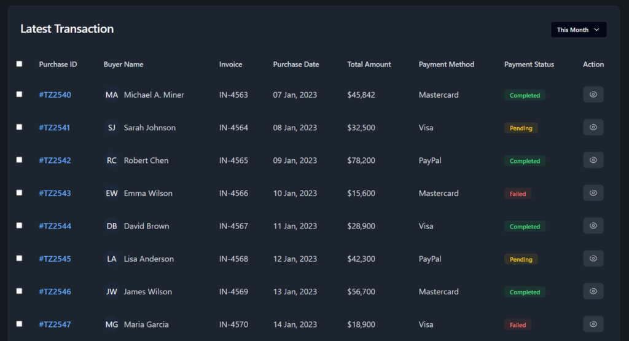Image resolution: width=629 pixels, height=341 pixels.
Task: Open purchase ID link #TZ2541
Action: click(54, 128)
